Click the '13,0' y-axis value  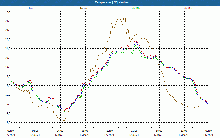pyautogui.click(x=8, y=122)
